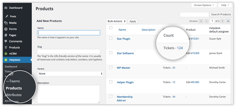Focus the Slug input field
The height and width of the screenshot is (107, 236).
pyautogui.click(x=68, y=51)
